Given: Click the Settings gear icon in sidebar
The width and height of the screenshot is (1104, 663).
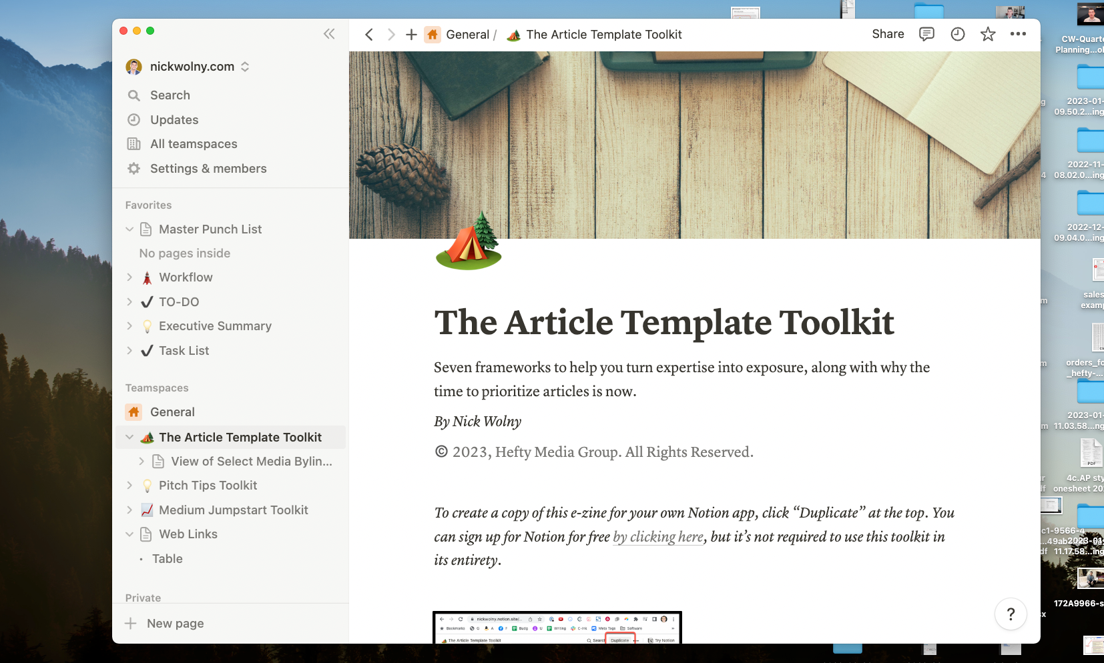Looking at the screenshot, I should (134, 169).
